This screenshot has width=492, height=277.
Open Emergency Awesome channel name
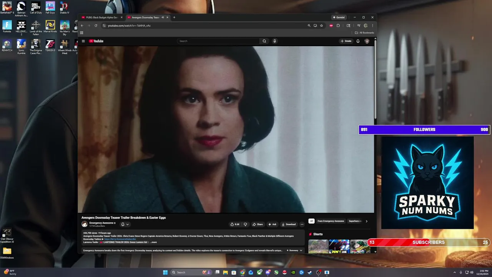[x=101, y=223]
